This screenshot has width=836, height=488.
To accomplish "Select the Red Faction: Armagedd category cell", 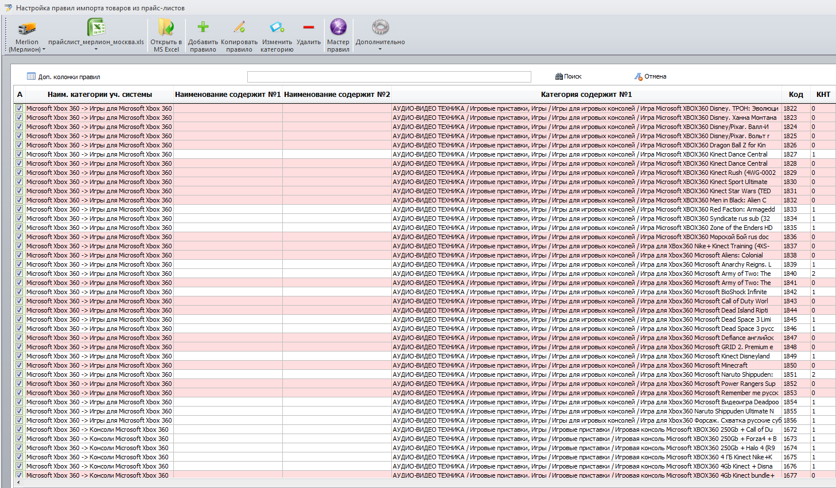I will (x=586, y=209).
